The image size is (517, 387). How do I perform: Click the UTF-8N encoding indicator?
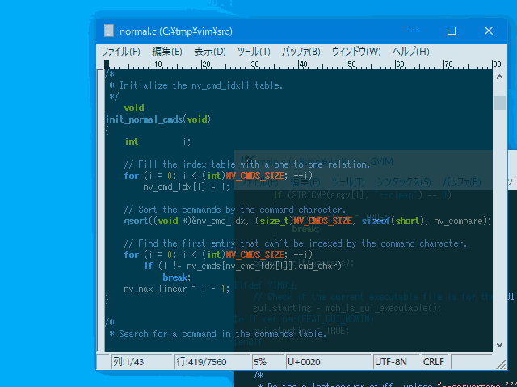point(397,362)
